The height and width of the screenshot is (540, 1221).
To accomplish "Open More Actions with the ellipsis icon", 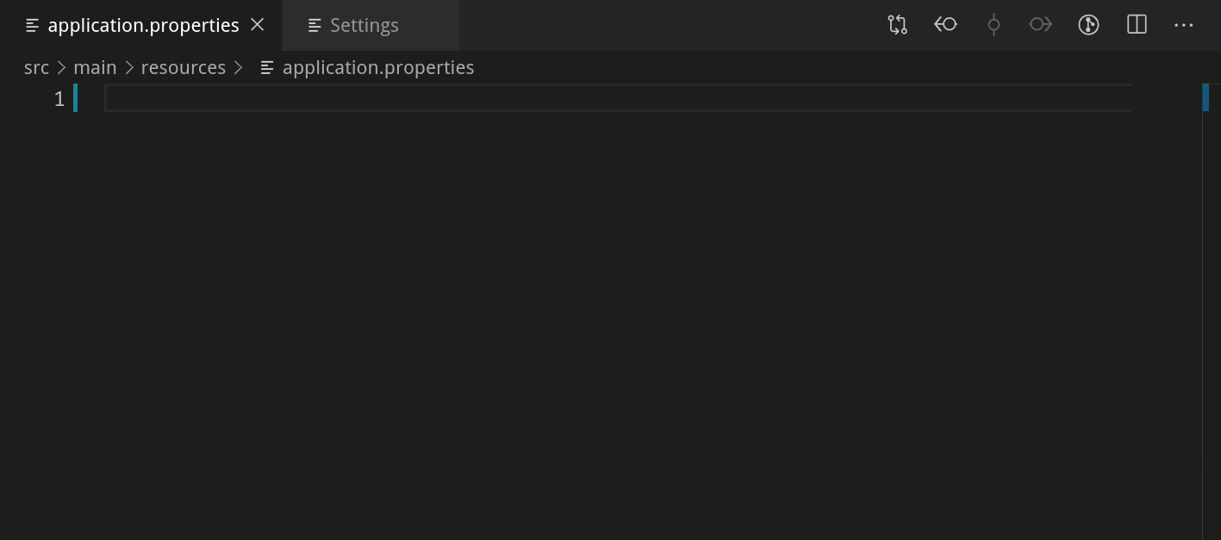I will pos(1183,24).
